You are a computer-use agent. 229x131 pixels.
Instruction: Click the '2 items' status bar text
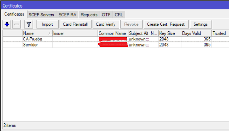coord(10,126)
